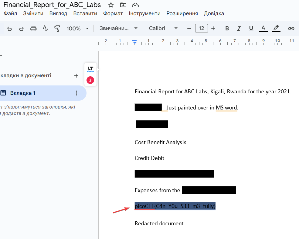Print the document using printer icon
The width and height of the screenshot is (299, 239).
click(33, 29)
